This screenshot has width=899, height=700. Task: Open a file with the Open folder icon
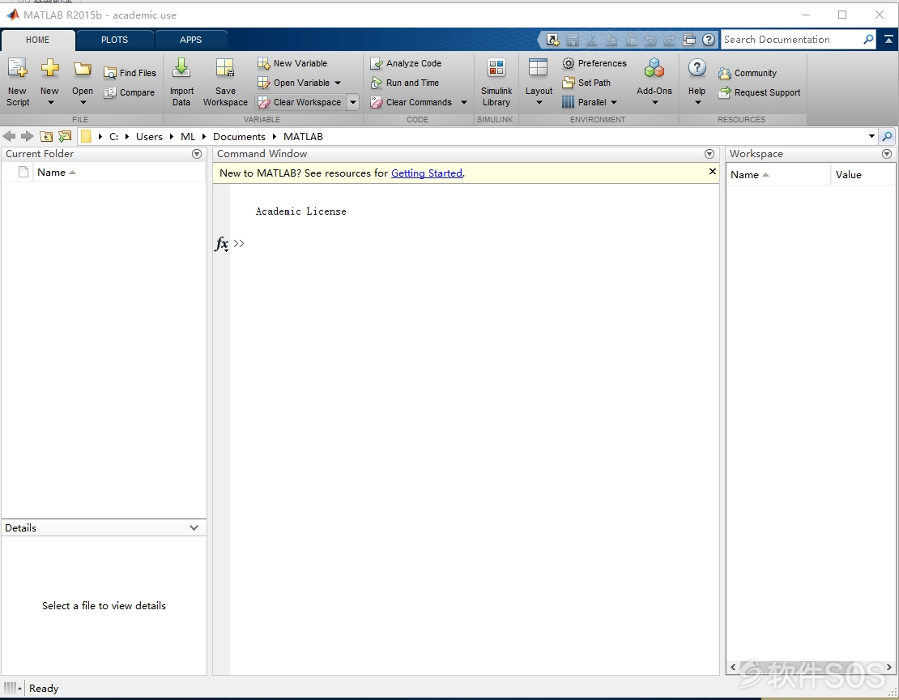click(x=83, y=82)
